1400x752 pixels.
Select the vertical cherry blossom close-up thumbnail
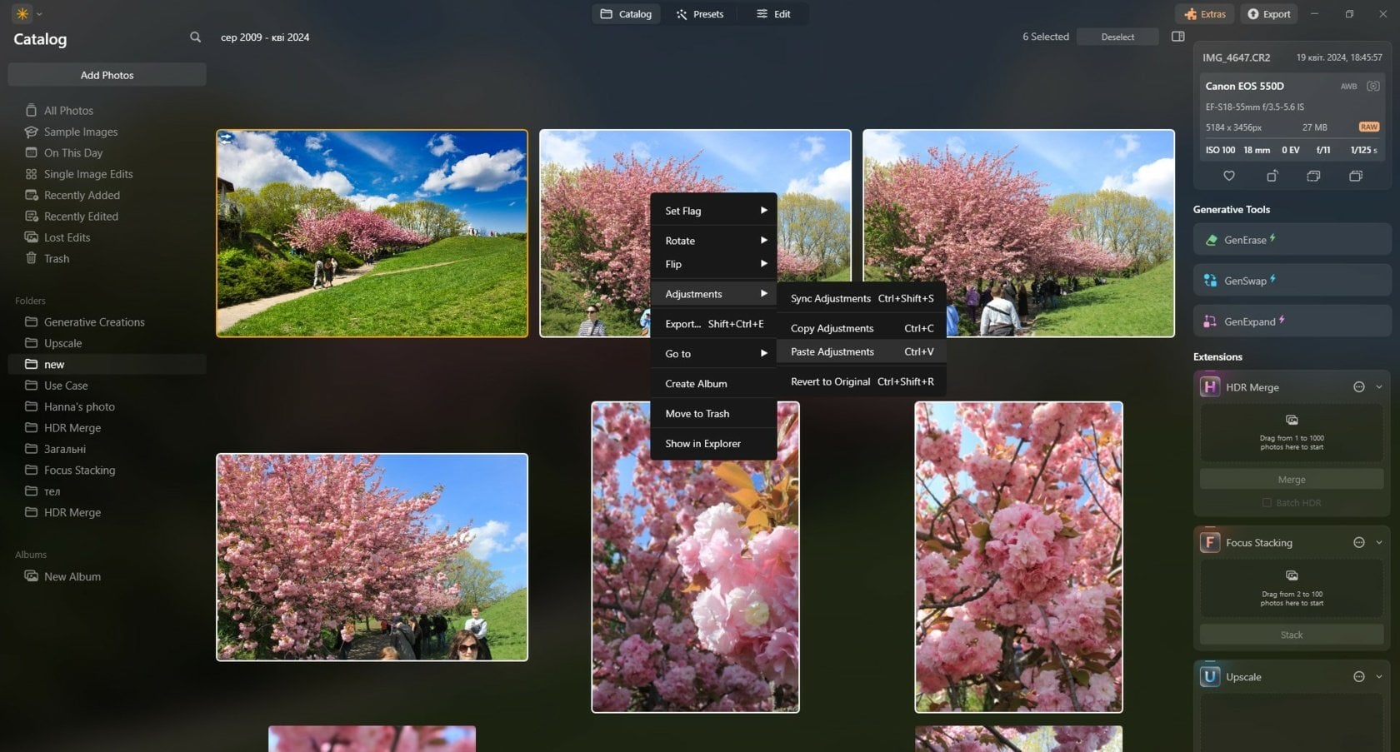coord(1017,558)
